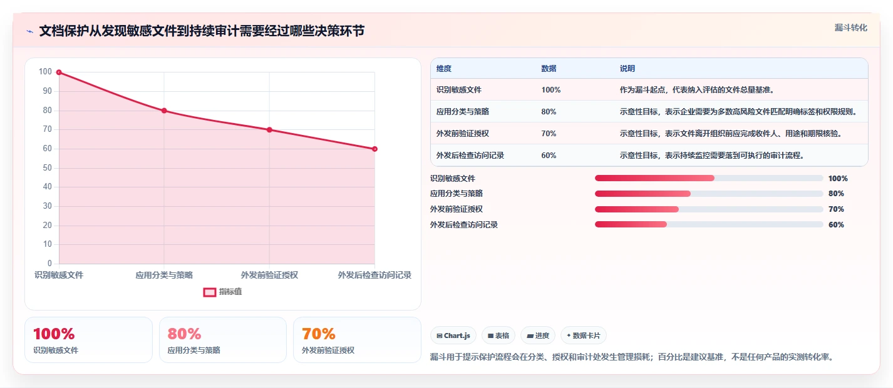Click the footnote starting 漏斗用于提示
Viewport: 893px width, 388px height.
point(631,357)
